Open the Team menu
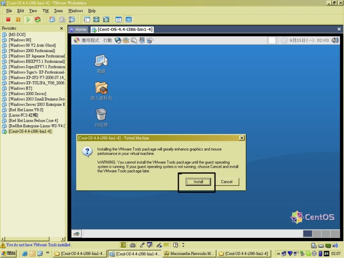The image size is (344, 258). (x=58, y=10)
